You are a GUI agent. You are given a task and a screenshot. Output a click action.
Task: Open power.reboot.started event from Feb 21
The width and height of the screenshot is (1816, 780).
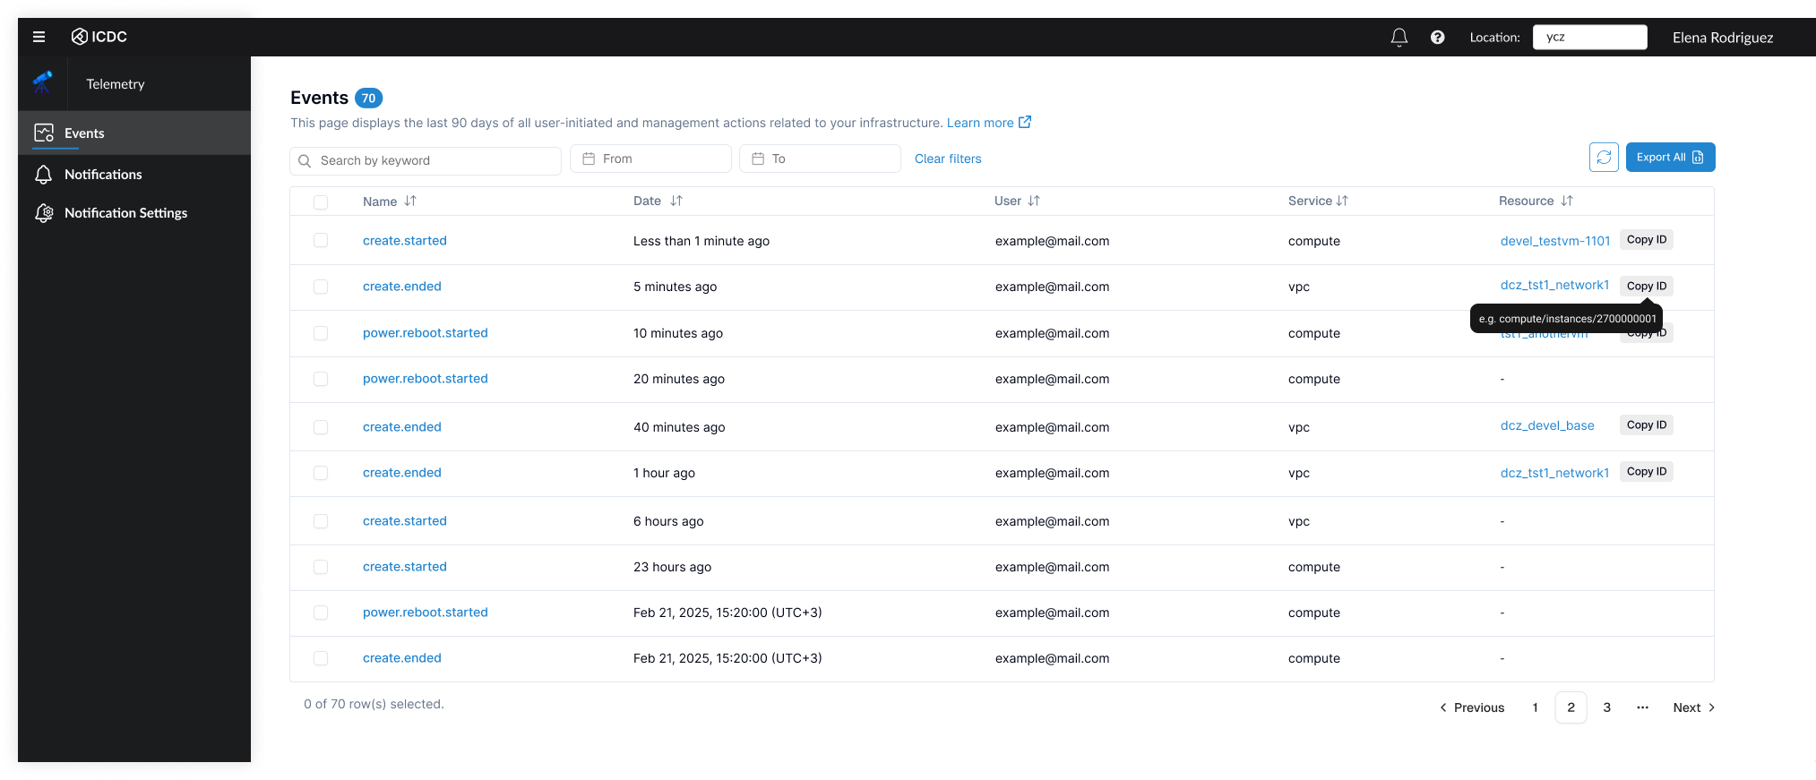425,613
